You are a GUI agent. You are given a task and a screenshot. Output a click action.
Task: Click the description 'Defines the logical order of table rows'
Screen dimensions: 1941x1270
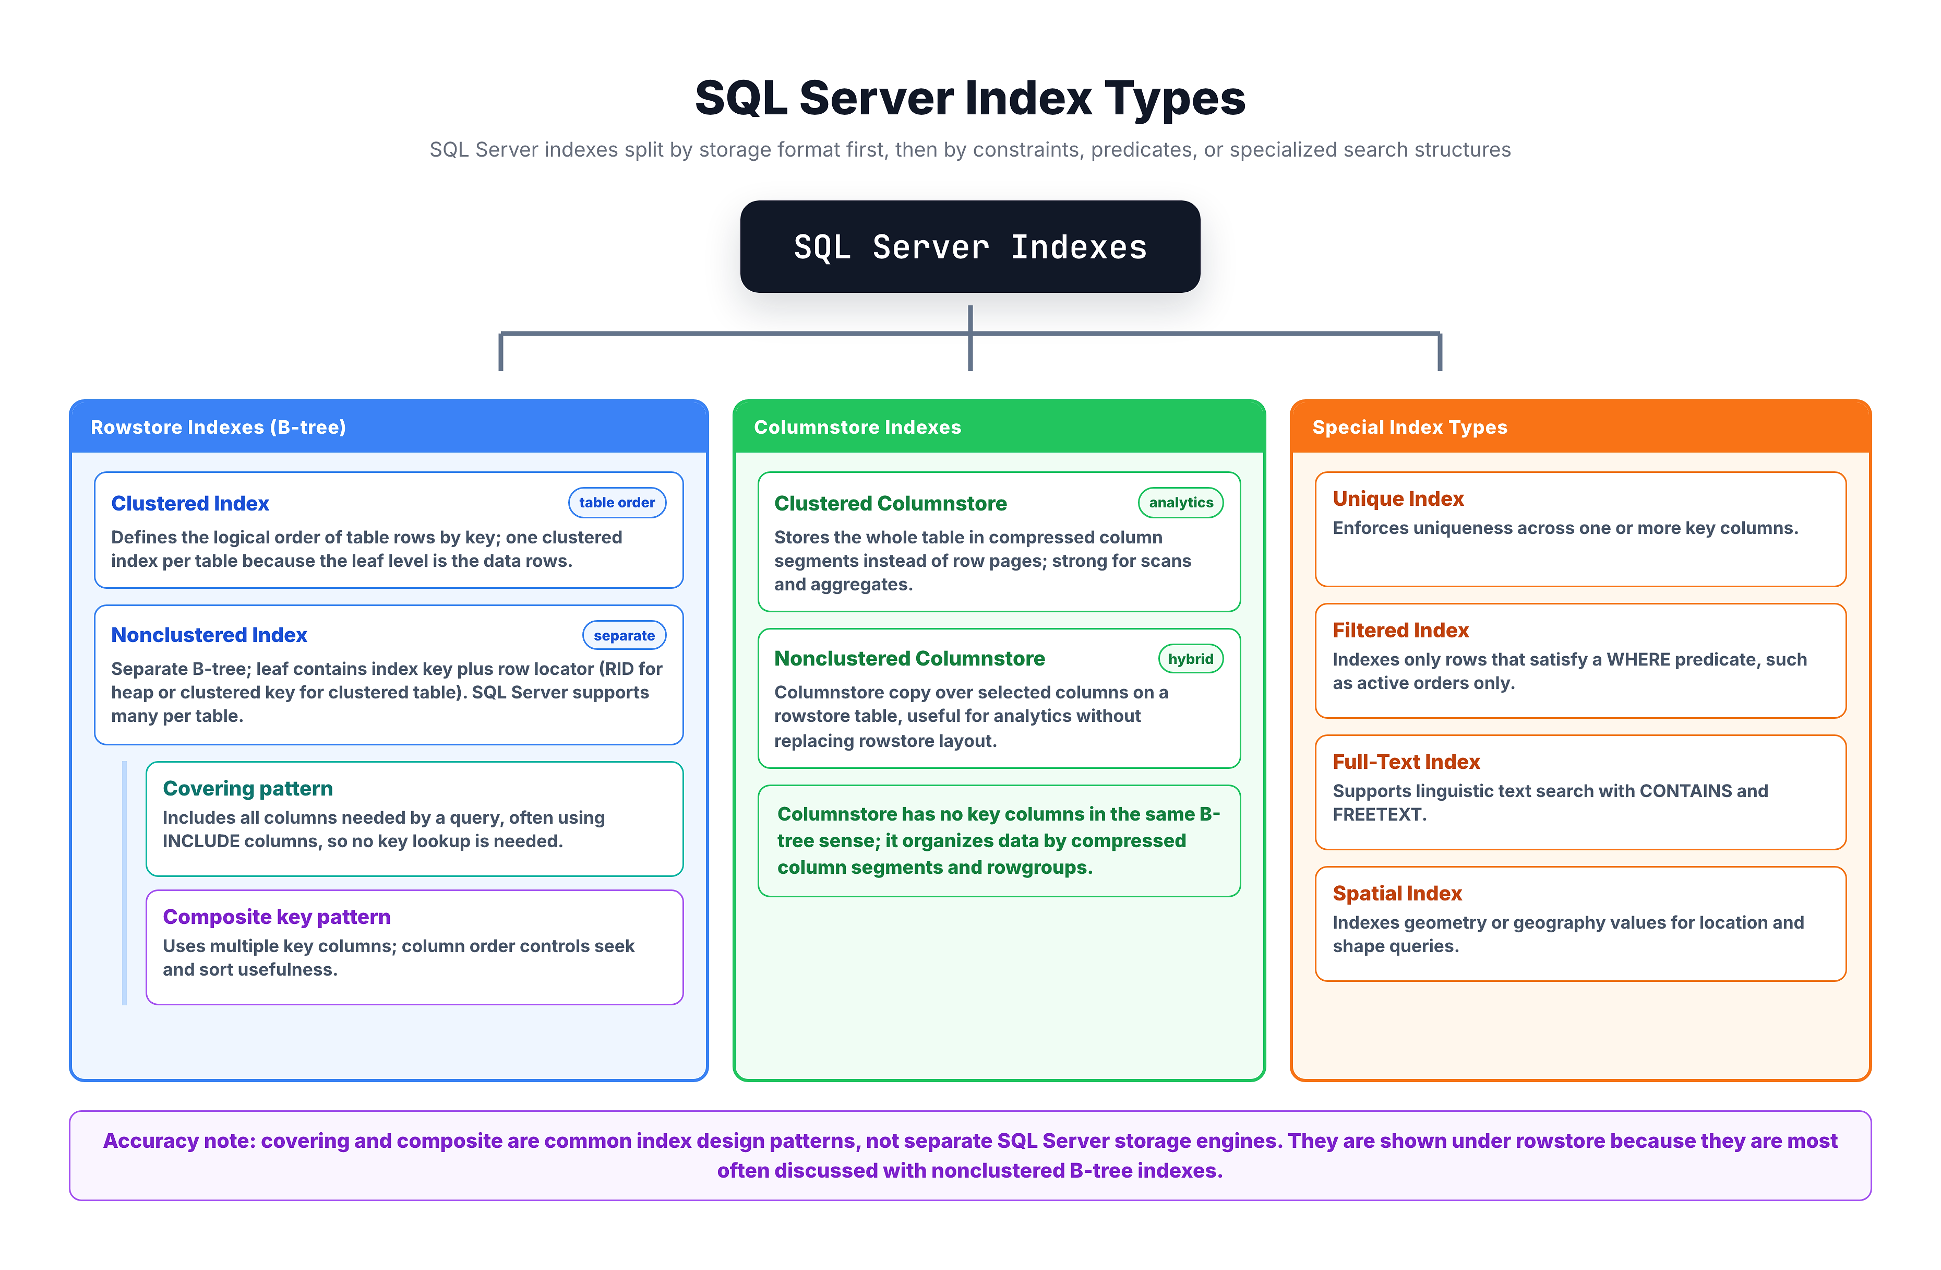click(366, 549)
